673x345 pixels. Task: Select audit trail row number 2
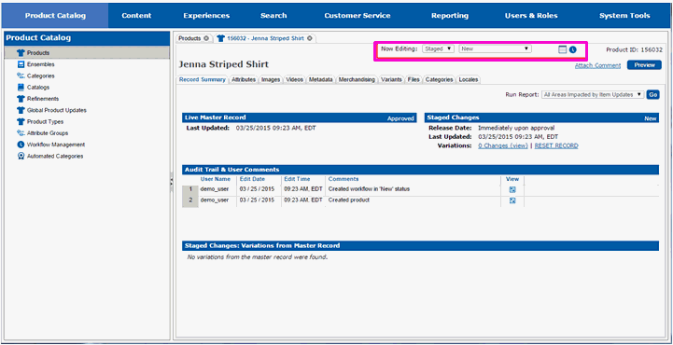[190, 201]
